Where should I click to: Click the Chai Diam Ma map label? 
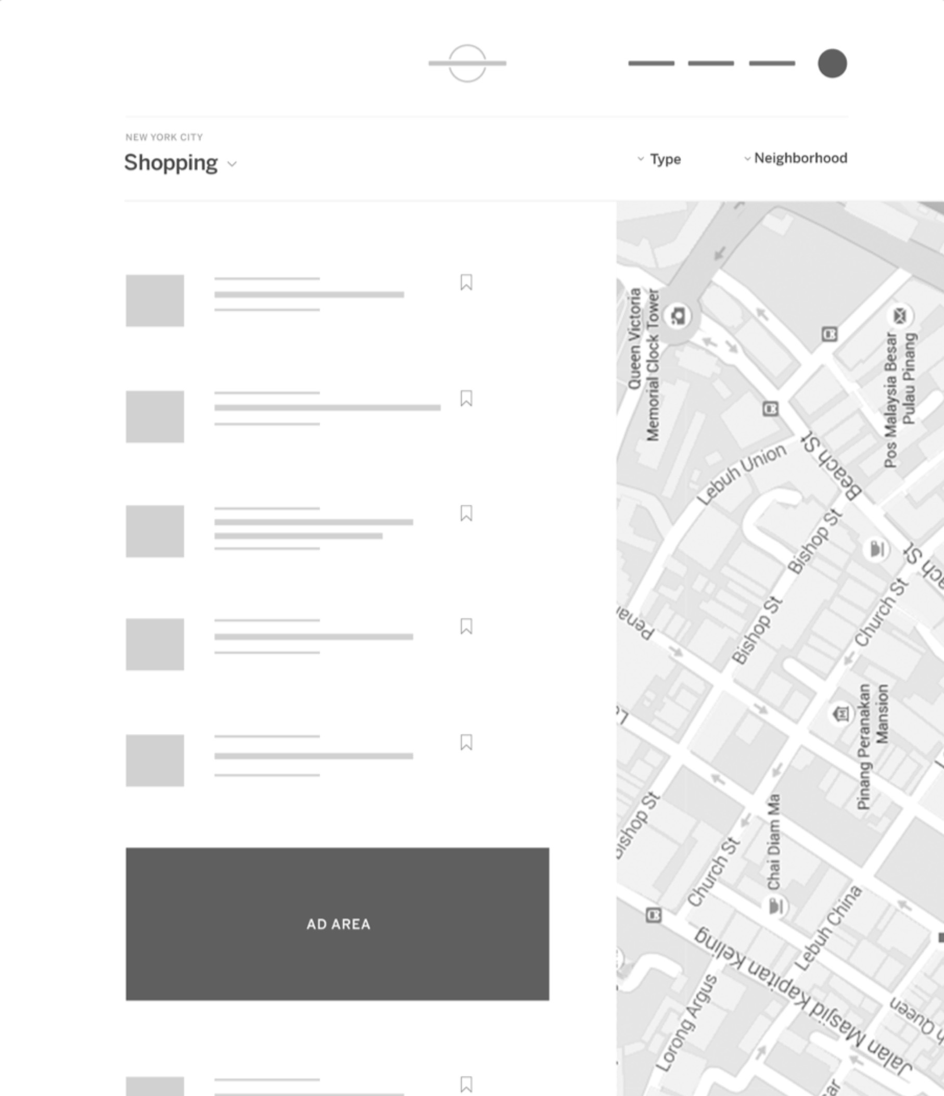click(774, 843)
